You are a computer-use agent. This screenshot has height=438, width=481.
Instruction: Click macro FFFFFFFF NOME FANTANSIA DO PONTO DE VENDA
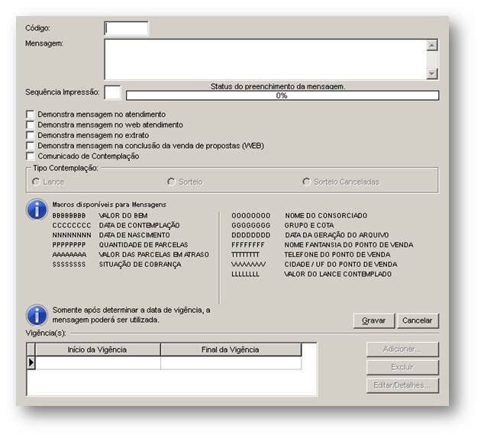tap(322, 245)
